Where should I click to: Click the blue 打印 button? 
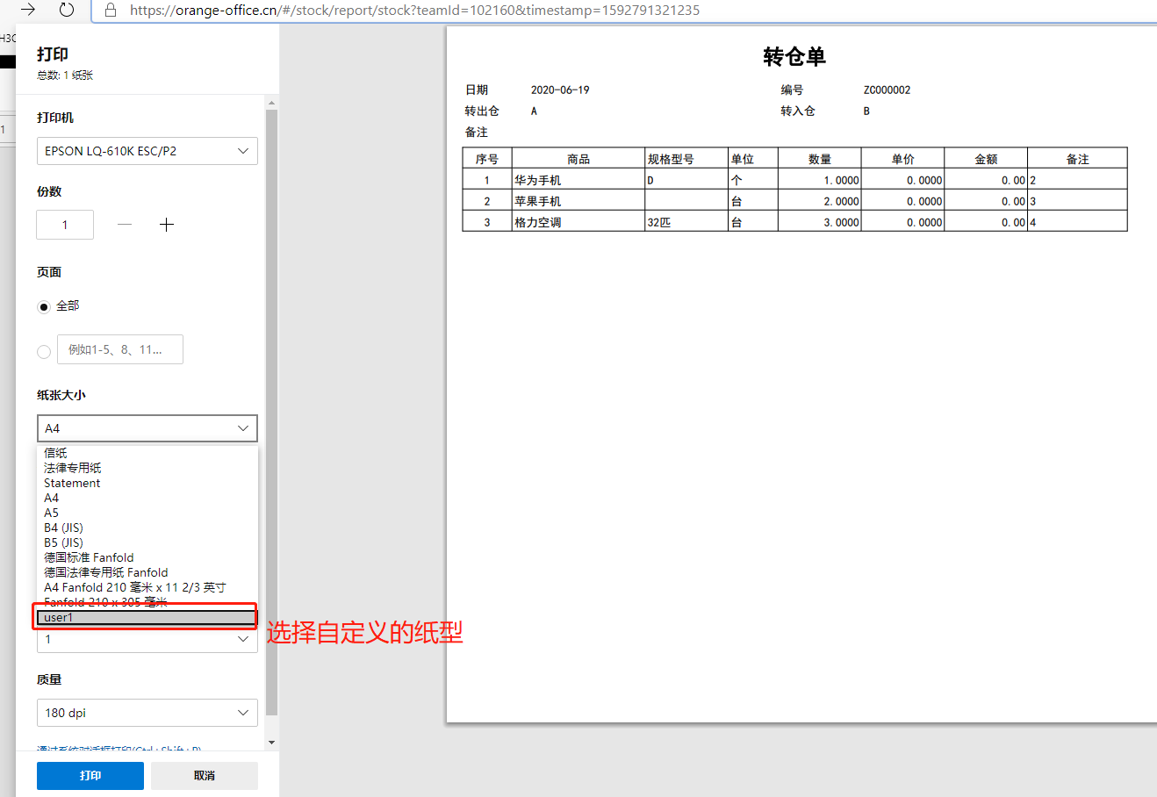(90, 776)
